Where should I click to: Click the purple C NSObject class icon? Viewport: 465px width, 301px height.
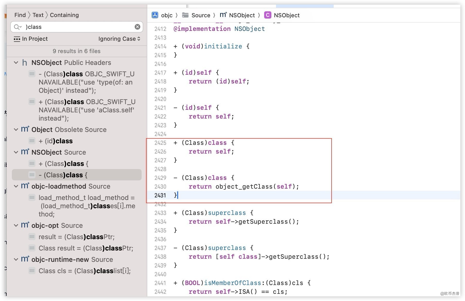pyautogui.click(x=268, y=15)
